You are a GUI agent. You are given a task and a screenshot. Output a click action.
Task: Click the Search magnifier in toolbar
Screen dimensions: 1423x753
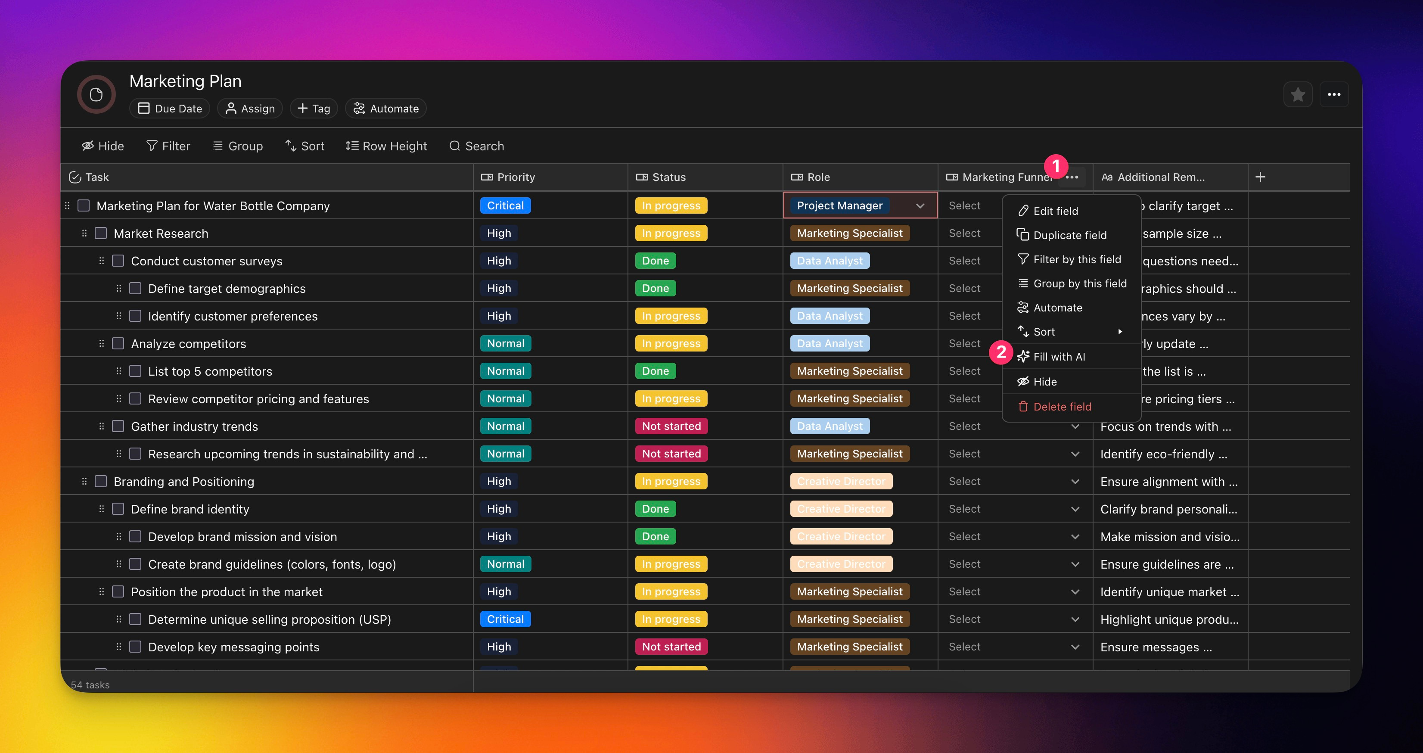pos(455,146)
